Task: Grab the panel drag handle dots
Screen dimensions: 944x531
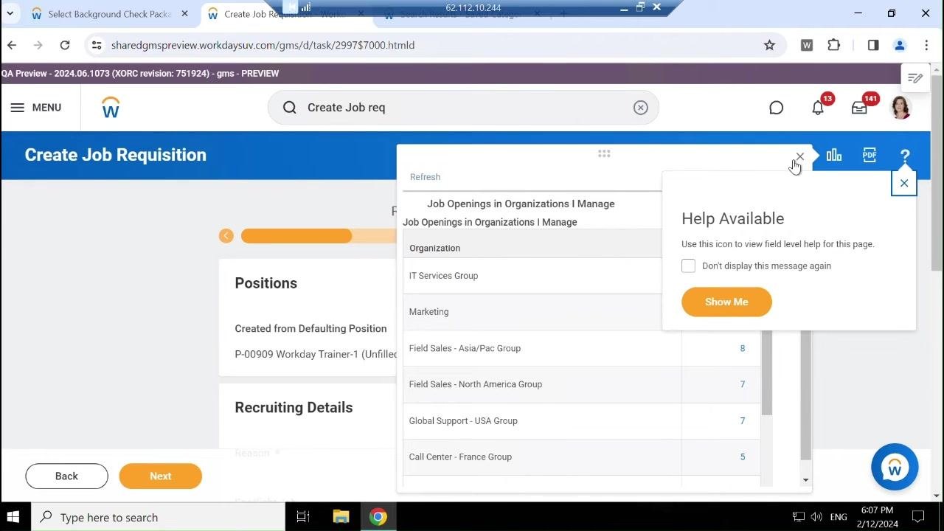Action: click(x=604, y=153)
